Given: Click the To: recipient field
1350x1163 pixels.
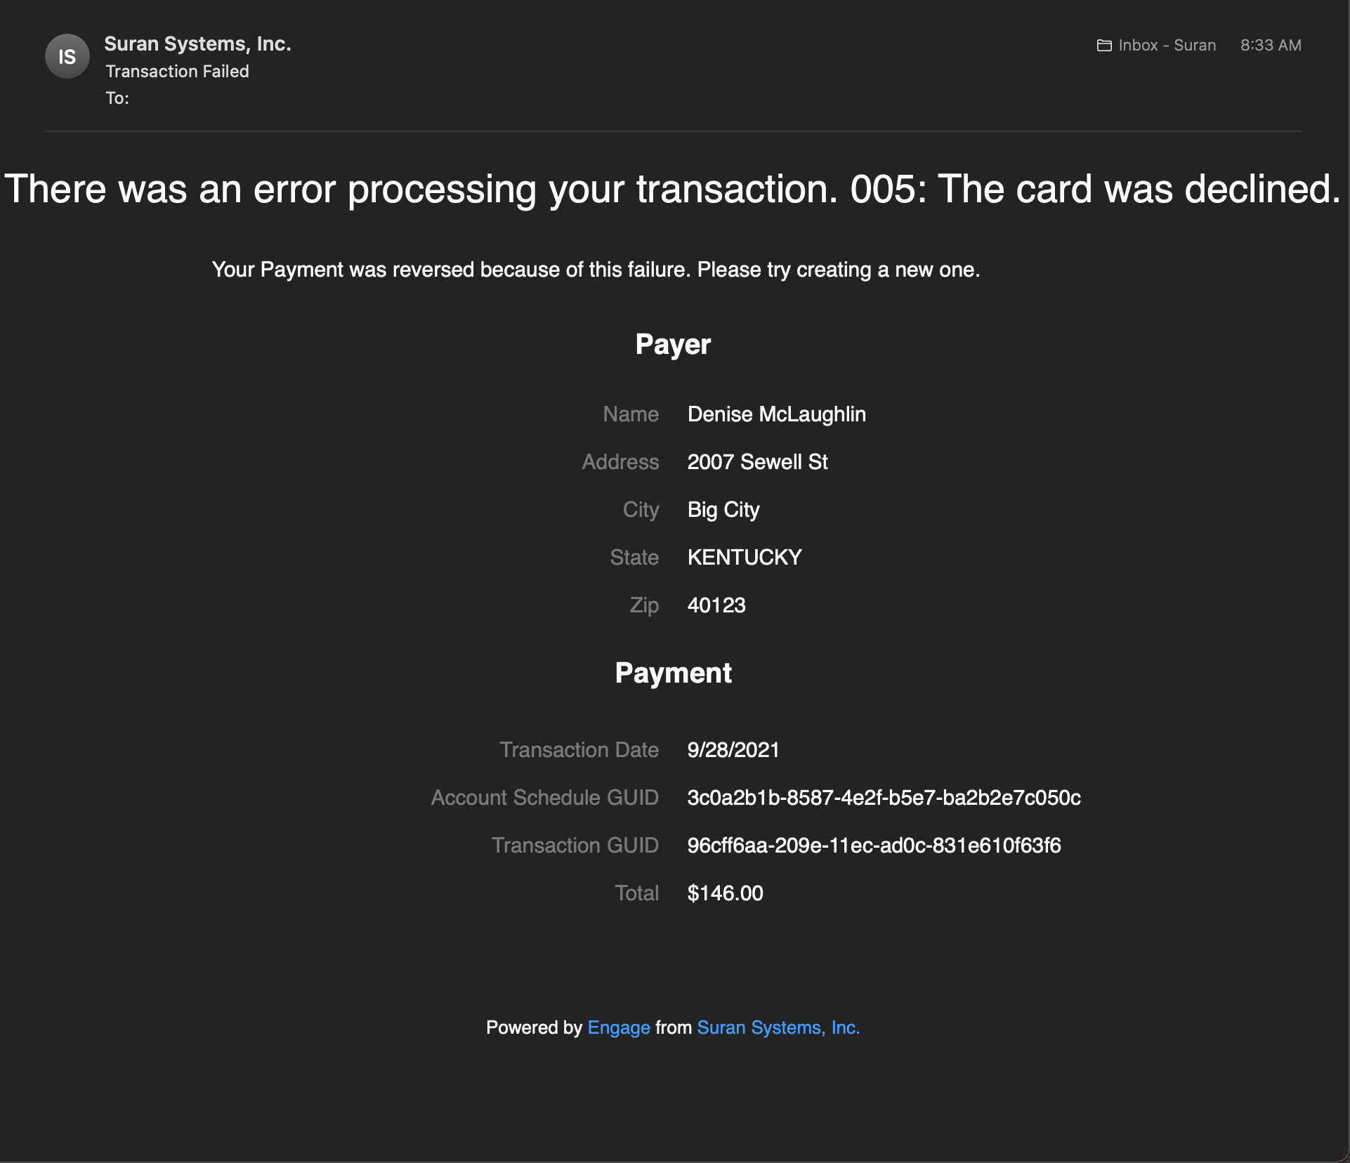Looking at the screenshot, I should [117, 98].
